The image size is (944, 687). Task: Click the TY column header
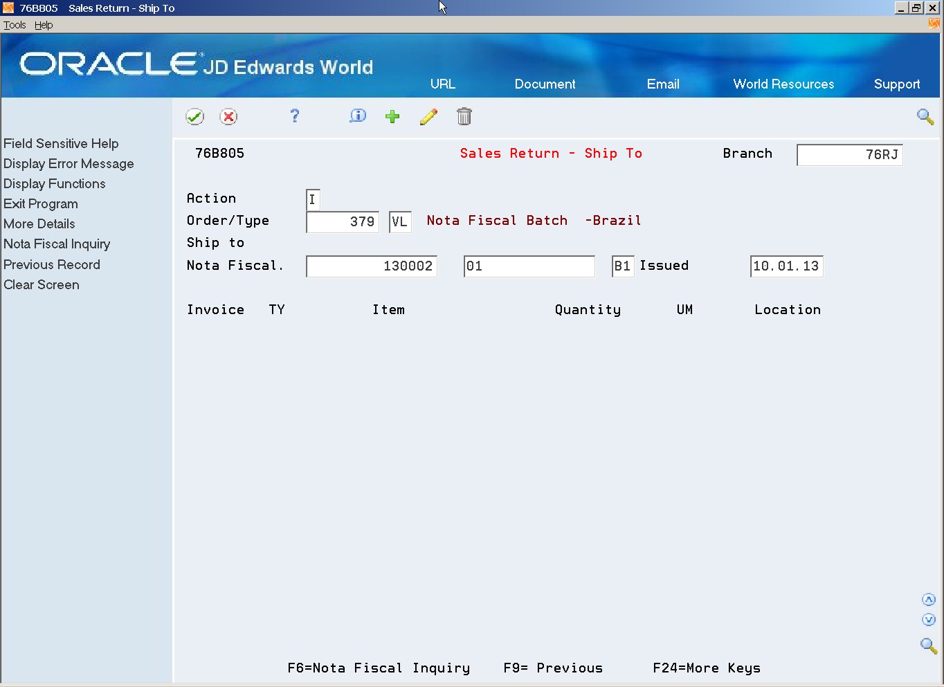[277, 310]
